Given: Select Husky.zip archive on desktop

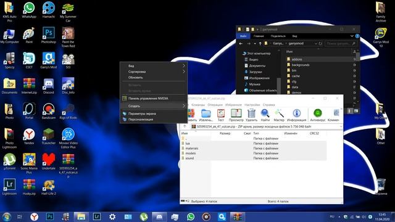Looking at the screenshot, I should (x=29, y=187).
